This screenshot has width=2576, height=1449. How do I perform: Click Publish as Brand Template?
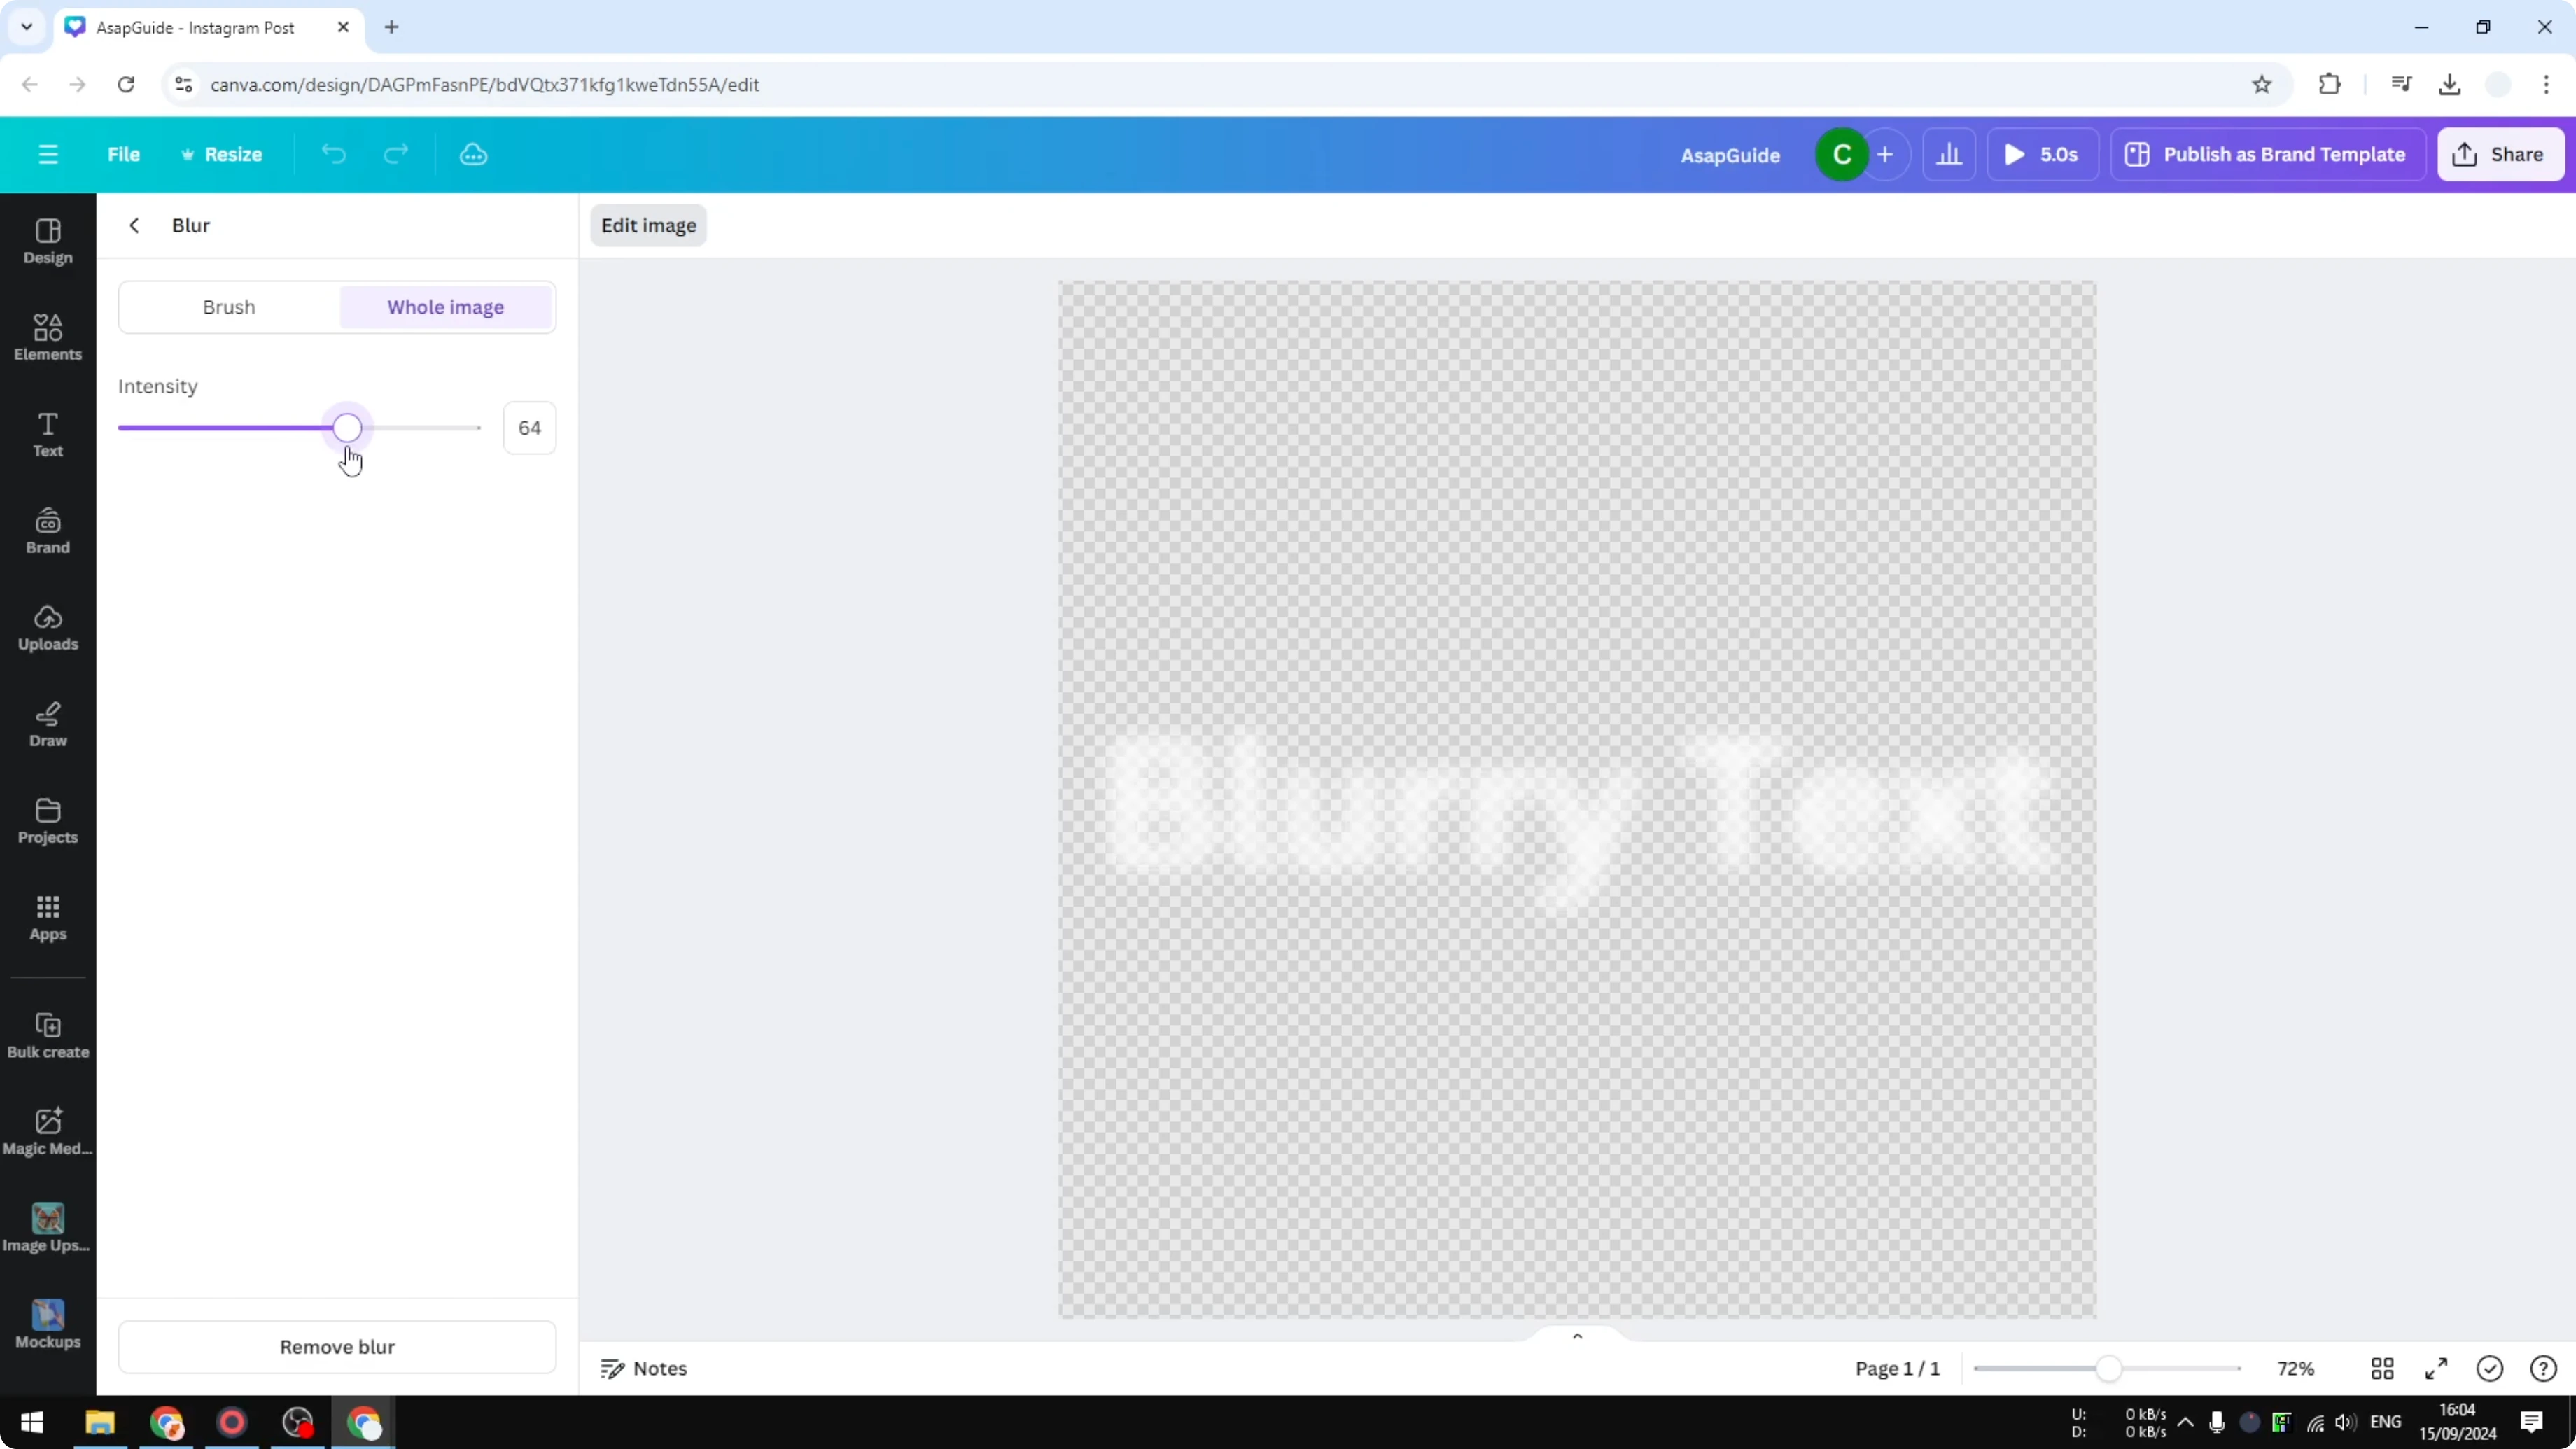[x=2267, y=154]
